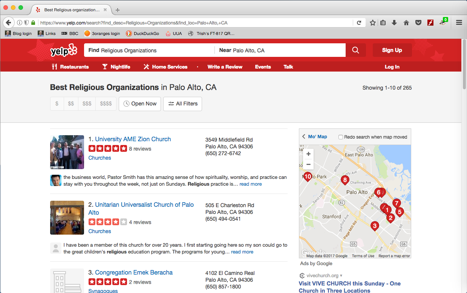Reload the page with the refresh icon
467x293 pixels.
tap(359, 23)
